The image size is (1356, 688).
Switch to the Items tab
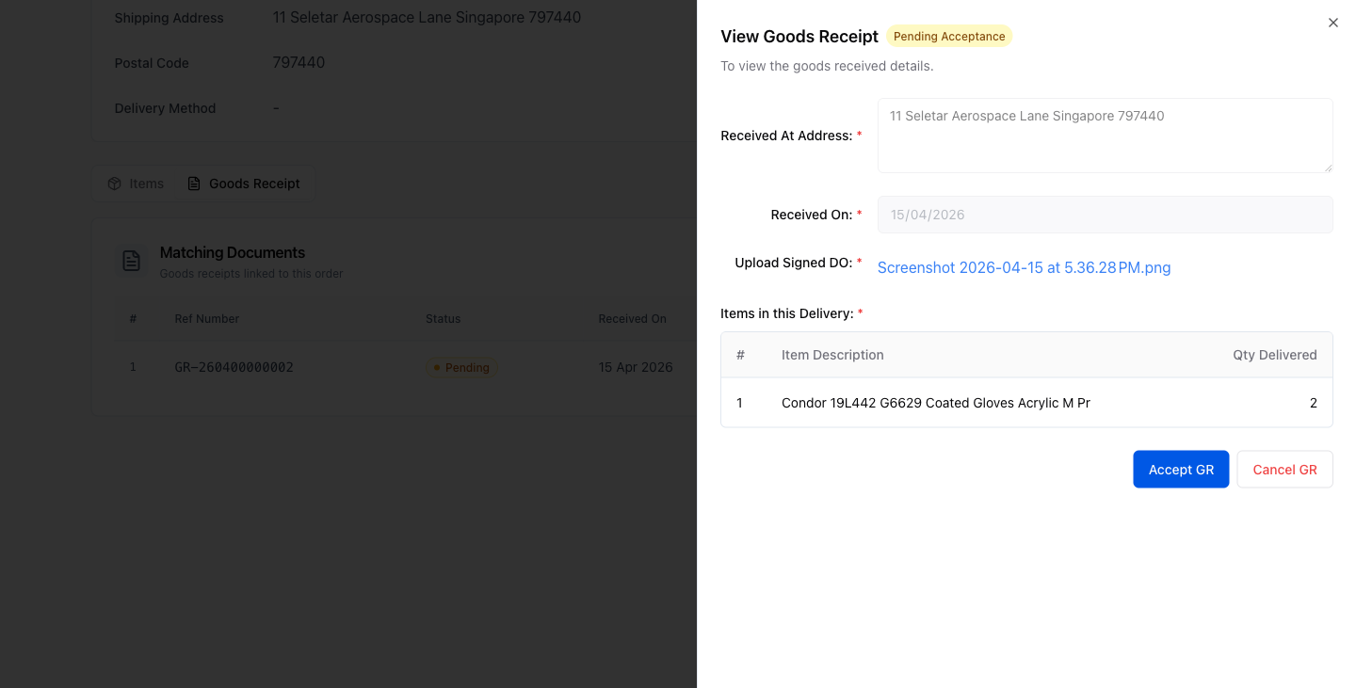coord(136,184)
